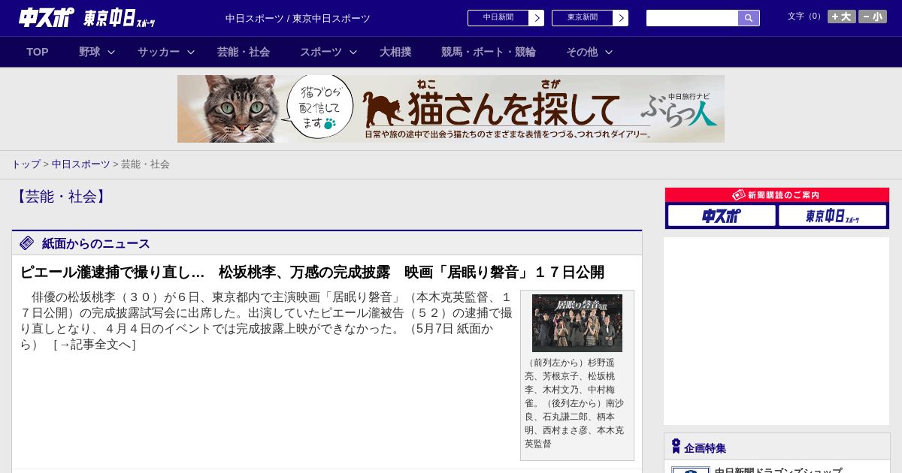The width and height of the screenshot is (902, 473).
Task: Expand the 野球 dropdown chevron
Action: [x=111, y=52]
